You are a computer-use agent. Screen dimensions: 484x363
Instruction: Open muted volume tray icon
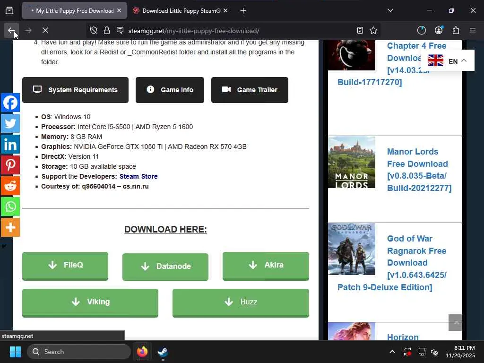click(x=434, y=352)
